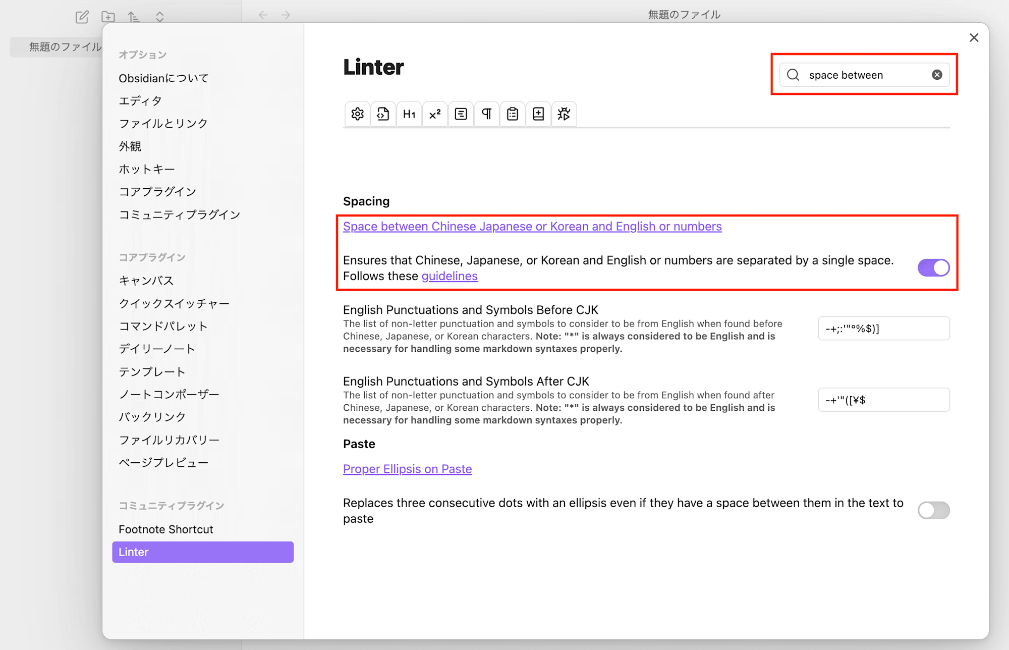Click the sort order icon
This screenshot has width=1009, height=650.
click(x=134, y=17)
